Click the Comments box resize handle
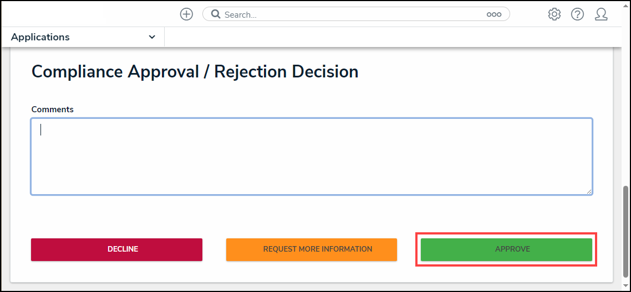The height and width of the screenshot is (292, 631). (x=589, y=191)
